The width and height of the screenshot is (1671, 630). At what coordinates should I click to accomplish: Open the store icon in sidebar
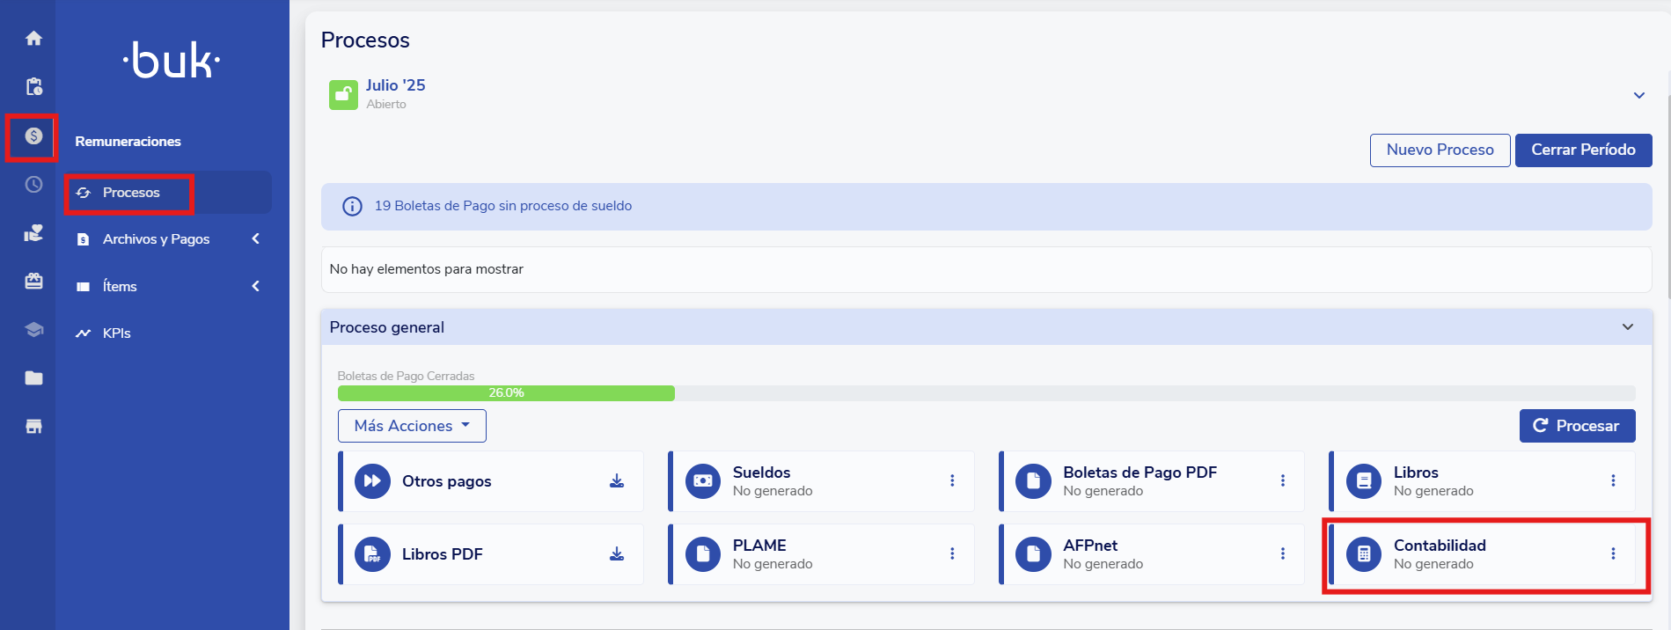point(33,427)
